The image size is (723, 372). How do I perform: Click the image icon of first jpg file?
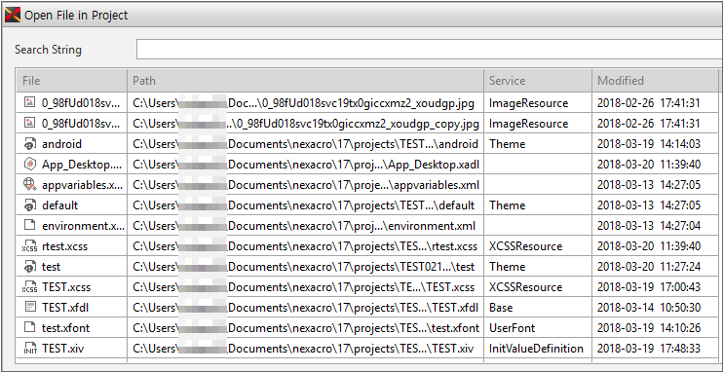click(x=29, y=103)
